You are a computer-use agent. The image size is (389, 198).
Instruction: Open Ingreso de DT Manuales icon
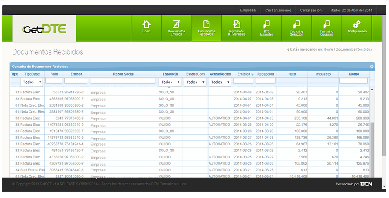236,24
